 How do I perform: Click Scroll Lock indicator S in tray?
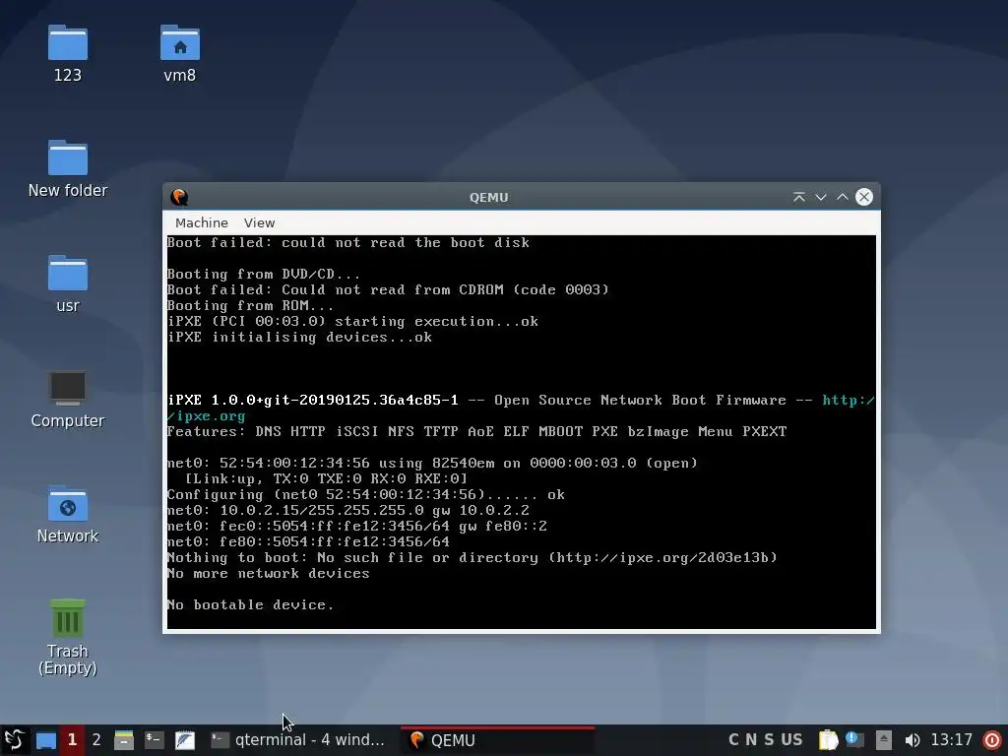769,740
